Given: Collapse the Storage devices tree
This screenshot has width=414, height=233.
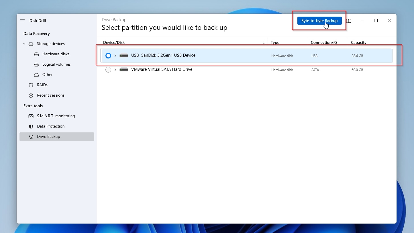Looking at the screenshot, I should point(24,44).
